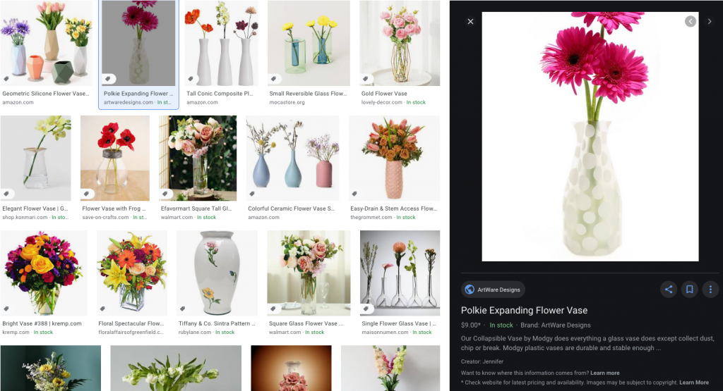Click product tag icon on Gold Flower Vase image
This screenshot has width=723, height=391.
[x=366, y=79]
